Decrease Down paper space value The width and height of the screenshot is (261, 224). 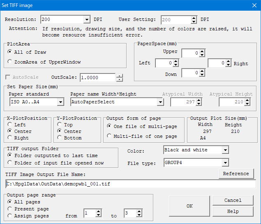coord(202,75)
